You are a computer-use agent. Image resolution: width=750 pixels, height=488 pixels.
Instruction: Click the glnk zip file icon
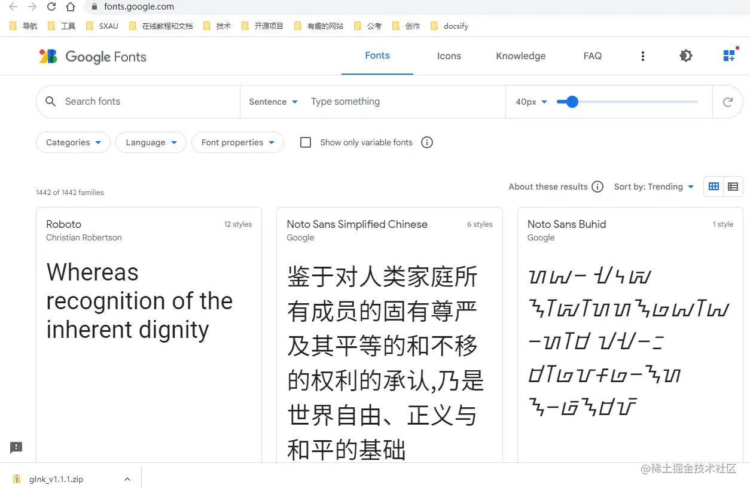[x=17, y=479]
